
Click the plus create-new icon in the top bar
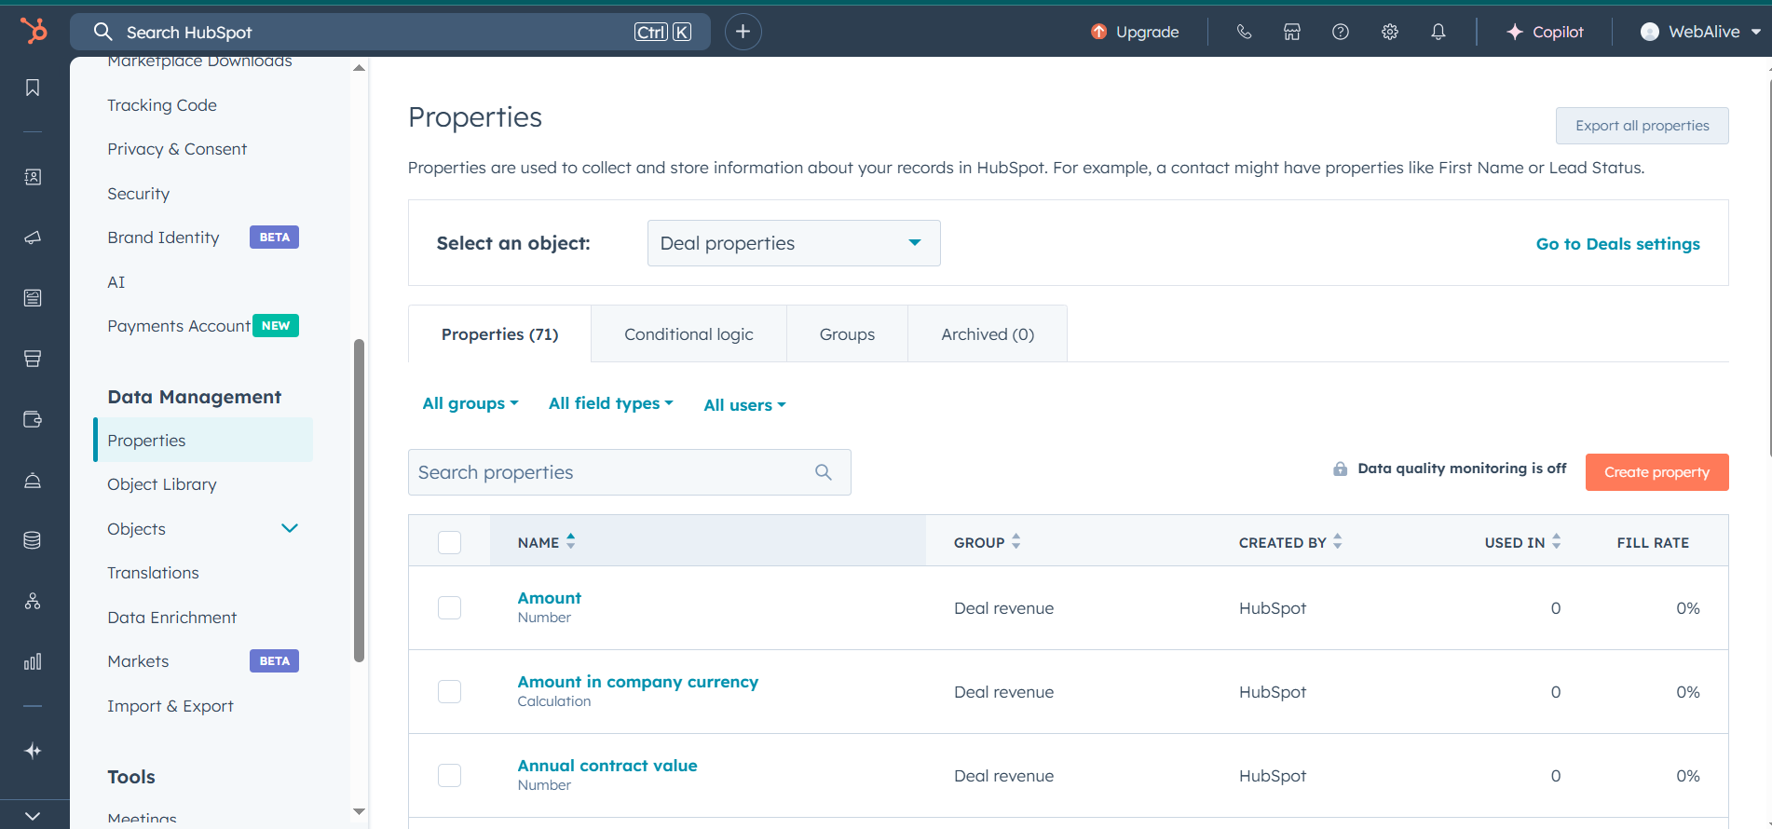[743, 32]
